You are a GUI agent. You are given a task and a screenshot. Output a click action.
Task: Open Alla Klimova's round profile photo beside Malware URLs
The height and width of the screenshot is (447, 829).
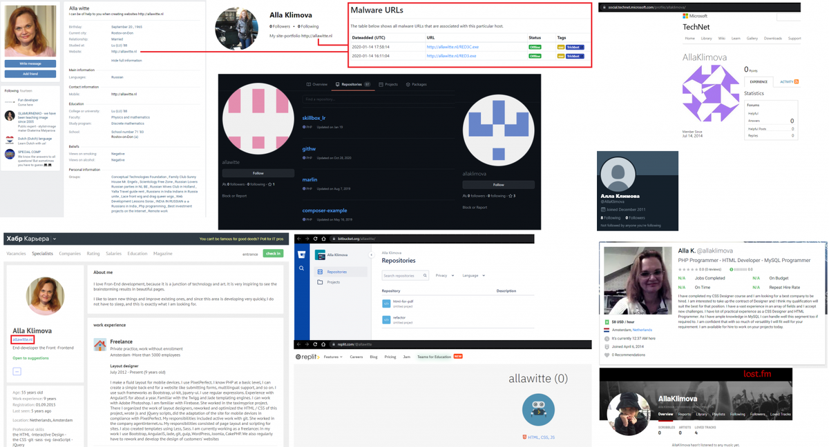tap(236, 29)
